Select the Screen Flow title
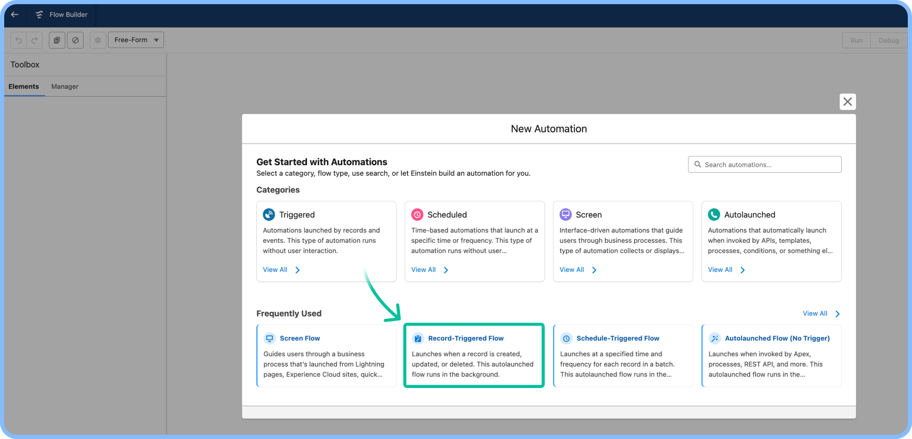The width and height of the screenshot is (912, 439). tap(300, 338)
